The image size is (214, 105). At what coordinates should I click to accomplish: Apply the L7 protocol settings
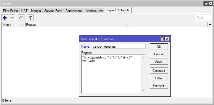coord(159,62)
